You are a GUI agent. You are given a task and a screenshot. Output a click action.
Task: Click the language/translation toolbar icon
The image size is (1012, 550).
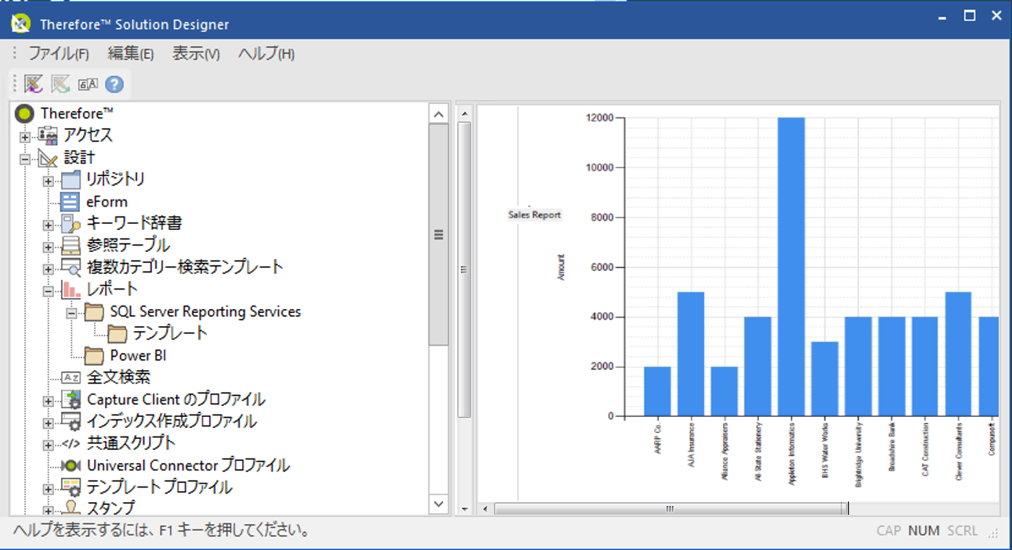pyautogui.click(x=88, y=84)
